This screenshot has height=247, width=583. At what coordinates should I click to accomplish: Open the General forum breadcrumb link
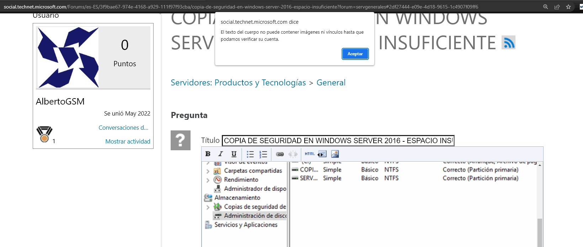[331, 83]
